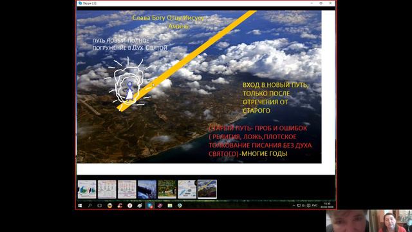Maximize the Skype window

[x=321, y=3]
